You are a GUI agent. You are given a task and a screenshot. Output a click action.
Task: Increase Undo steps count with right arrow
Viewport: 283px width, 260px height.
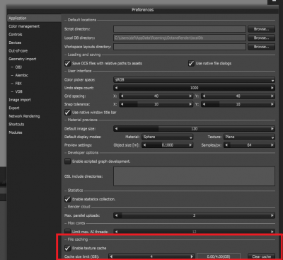272,88
